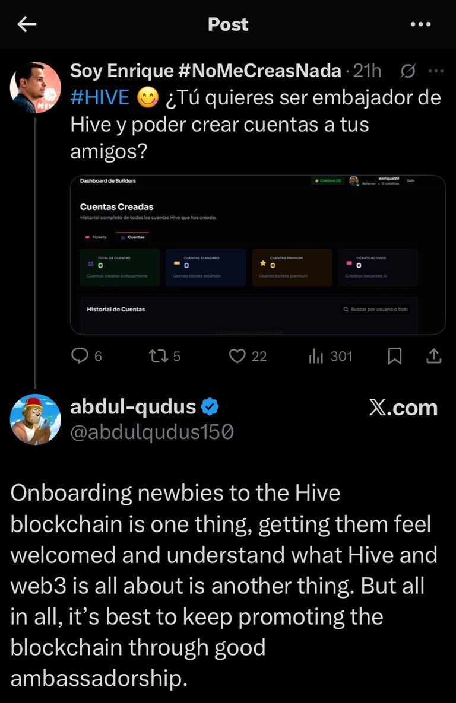The image size is (456, 703).
Task: Open more options on Enrique's tweet
Action: (436, 71)
